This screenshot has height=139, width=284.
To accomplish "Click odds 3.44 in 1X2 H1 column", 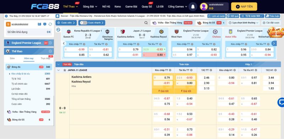I will coord(271,77).
